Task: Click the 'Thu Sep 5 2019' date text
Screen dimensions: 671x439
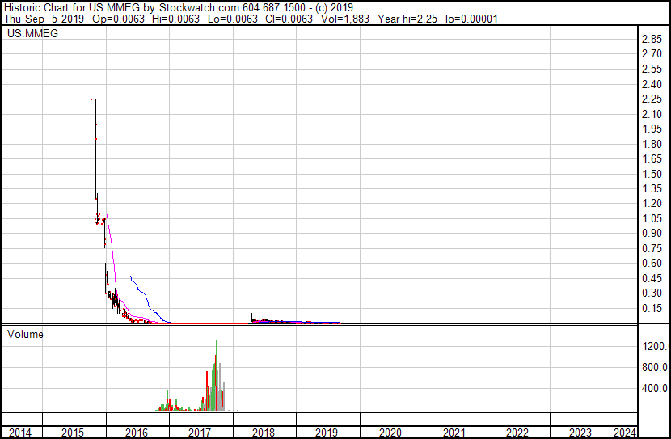Action: click(x=44, y=19)
